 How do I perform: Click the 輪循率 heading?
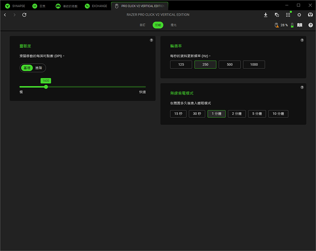coord(176,46)
